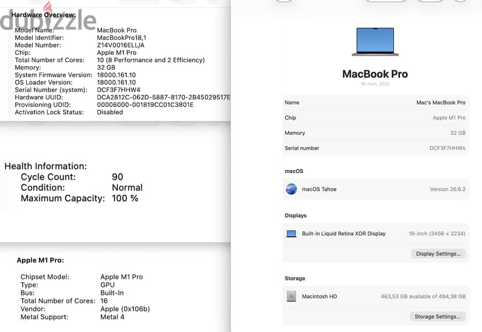The image size is (482, 332).
Task: Click model number 'Z14V0016ELL/A'
Action: [121, 45]
